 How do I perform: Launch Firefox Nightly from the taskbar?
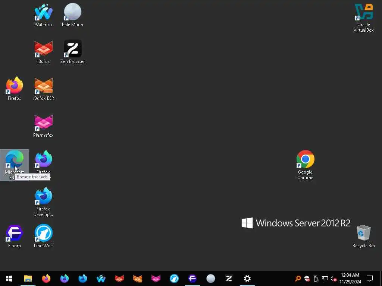click(64, 279)
